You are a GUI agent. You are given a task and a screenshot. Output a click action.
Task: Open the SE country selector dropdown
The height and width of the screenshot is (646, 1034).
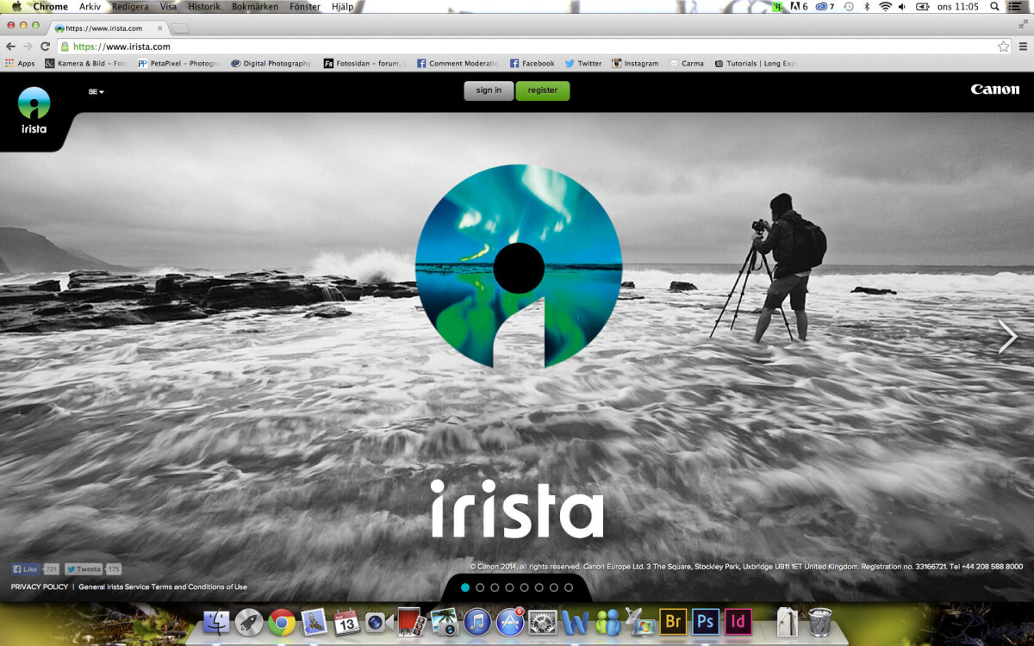[96, 91]
